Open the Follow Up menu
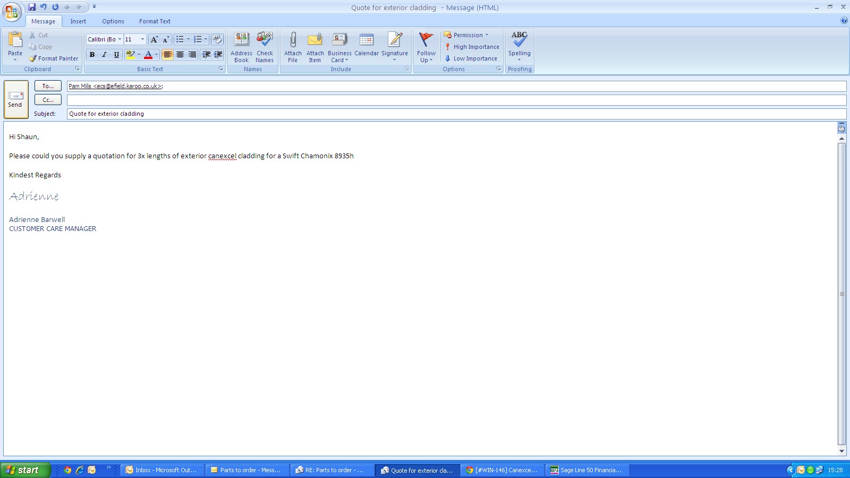Image resolution: width=850 pixels, height=478 pixels. (426, 47)
